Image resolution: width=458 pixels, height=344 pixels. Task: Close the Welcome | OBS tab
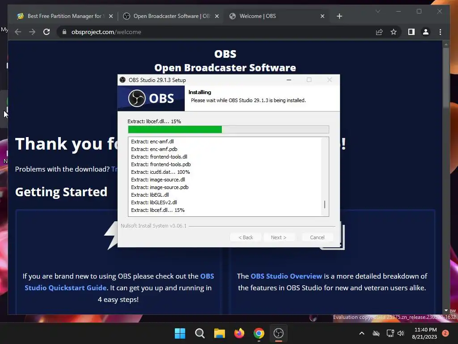click(322, 16)
